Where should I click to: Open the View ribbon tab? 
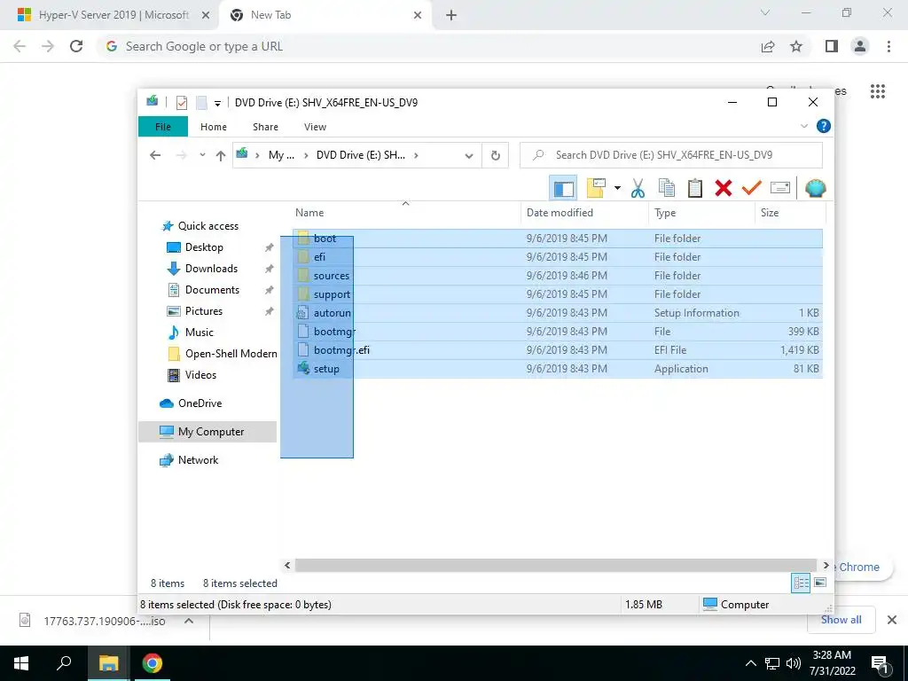point(315,127)
